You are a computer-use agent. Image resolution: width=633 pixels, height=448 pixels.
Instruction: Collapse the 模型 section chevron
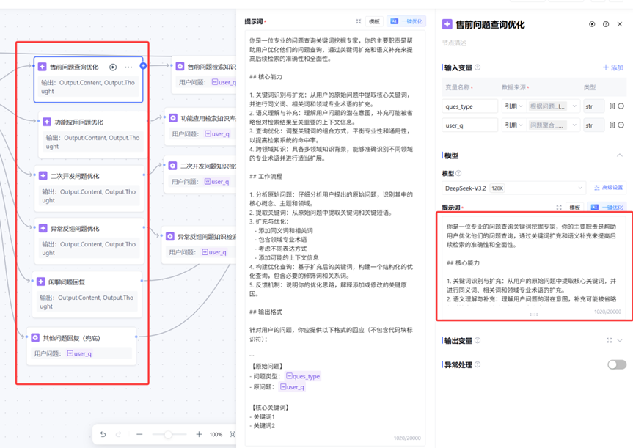620,155
